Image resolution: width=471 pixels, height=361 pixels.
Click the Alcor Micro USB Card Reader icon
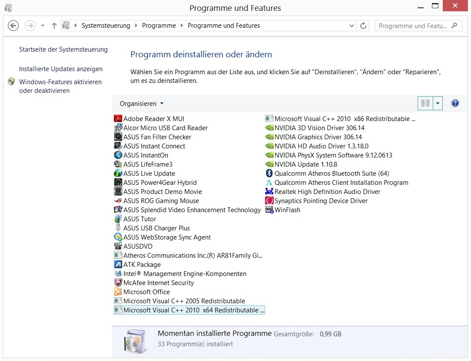(x=118, y=128)
